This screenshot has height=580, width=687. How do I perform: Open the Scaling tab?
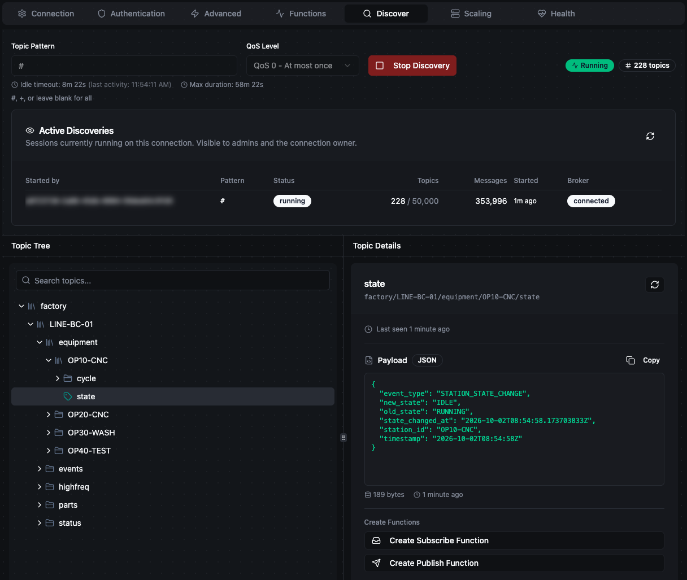coord(471,14)
